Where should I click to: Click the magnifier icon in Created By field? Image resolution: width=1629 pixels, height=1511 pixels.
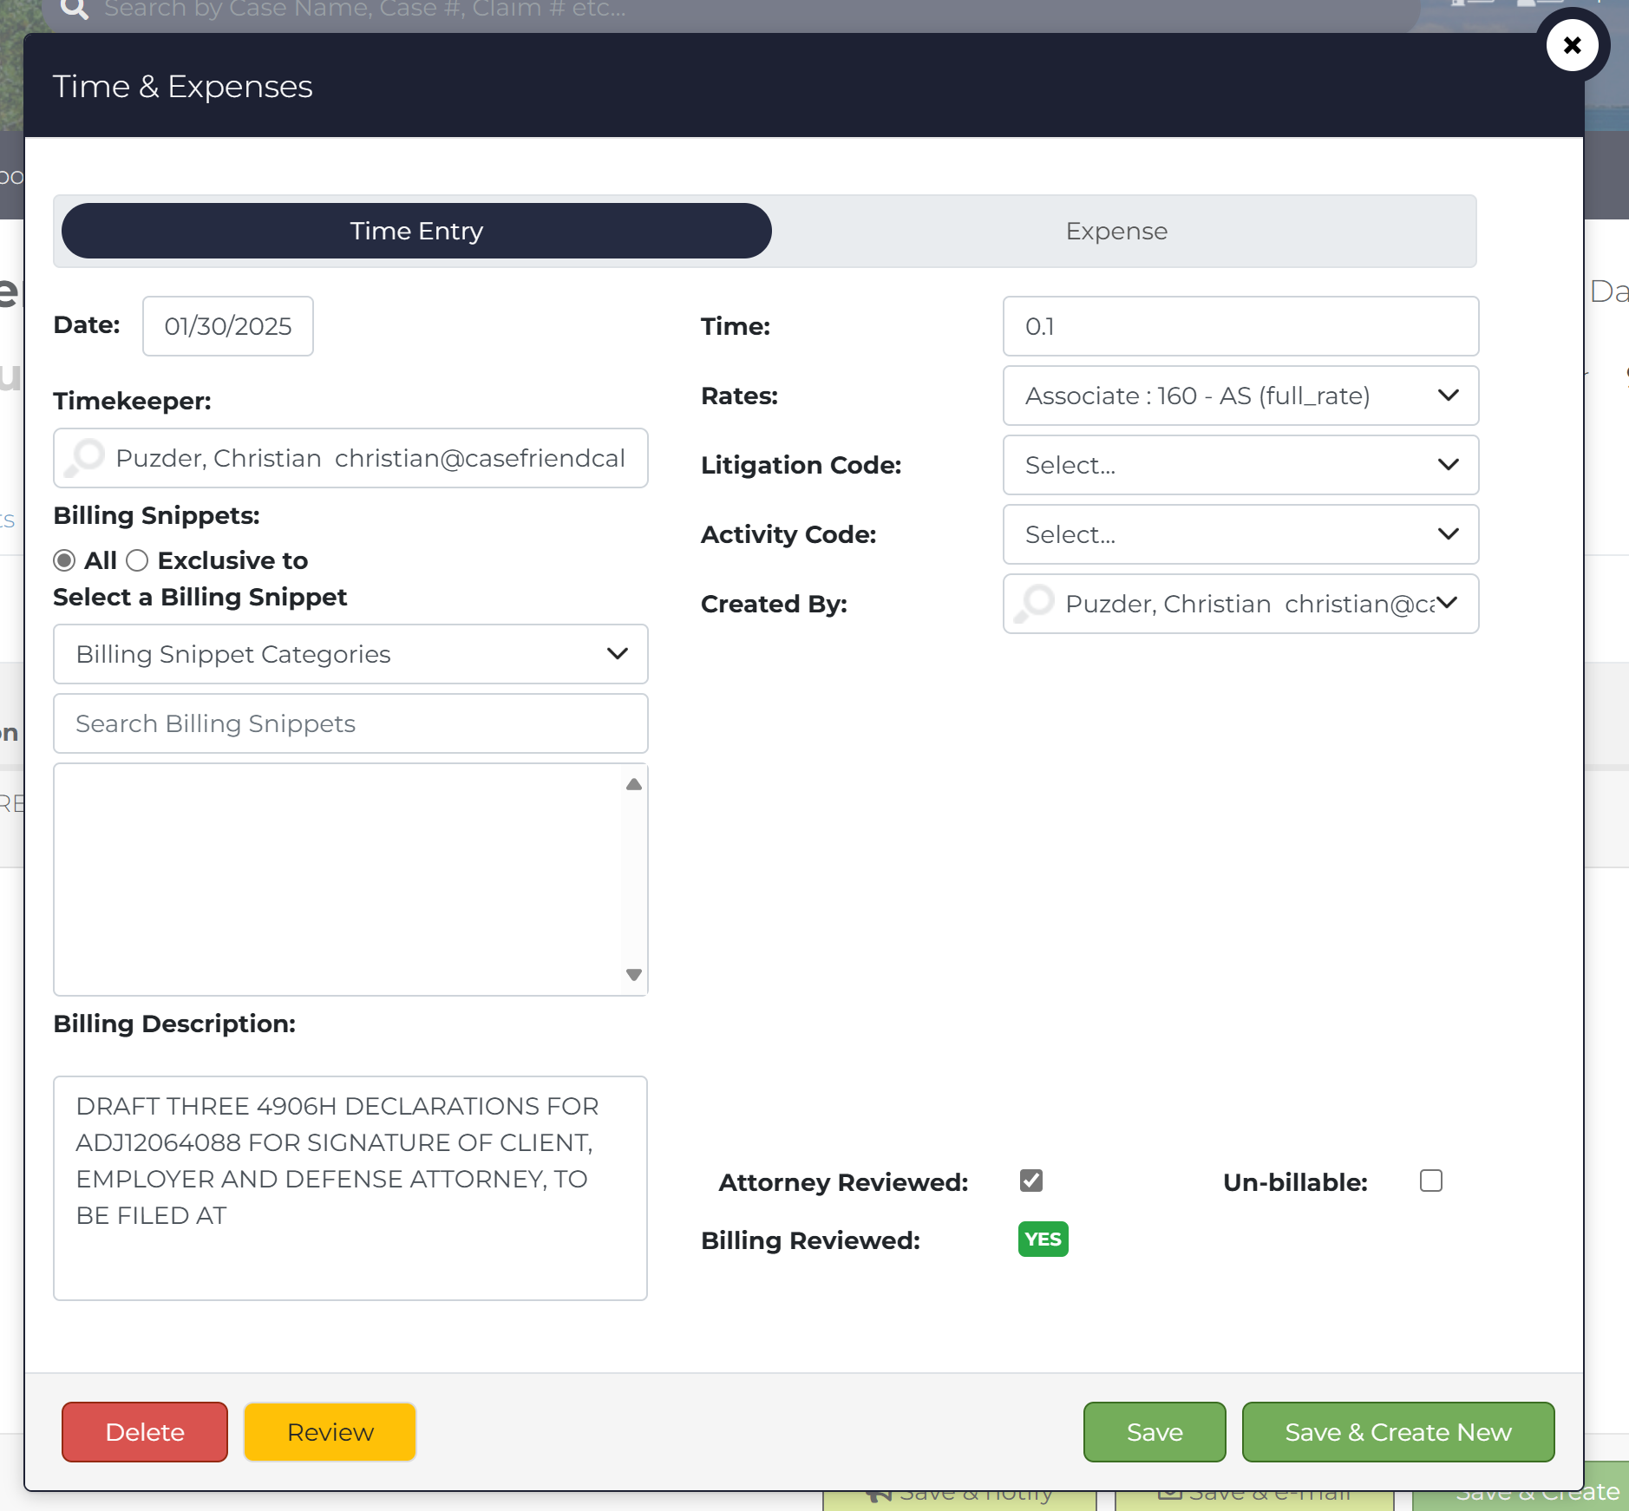(x=1036, y=603)
